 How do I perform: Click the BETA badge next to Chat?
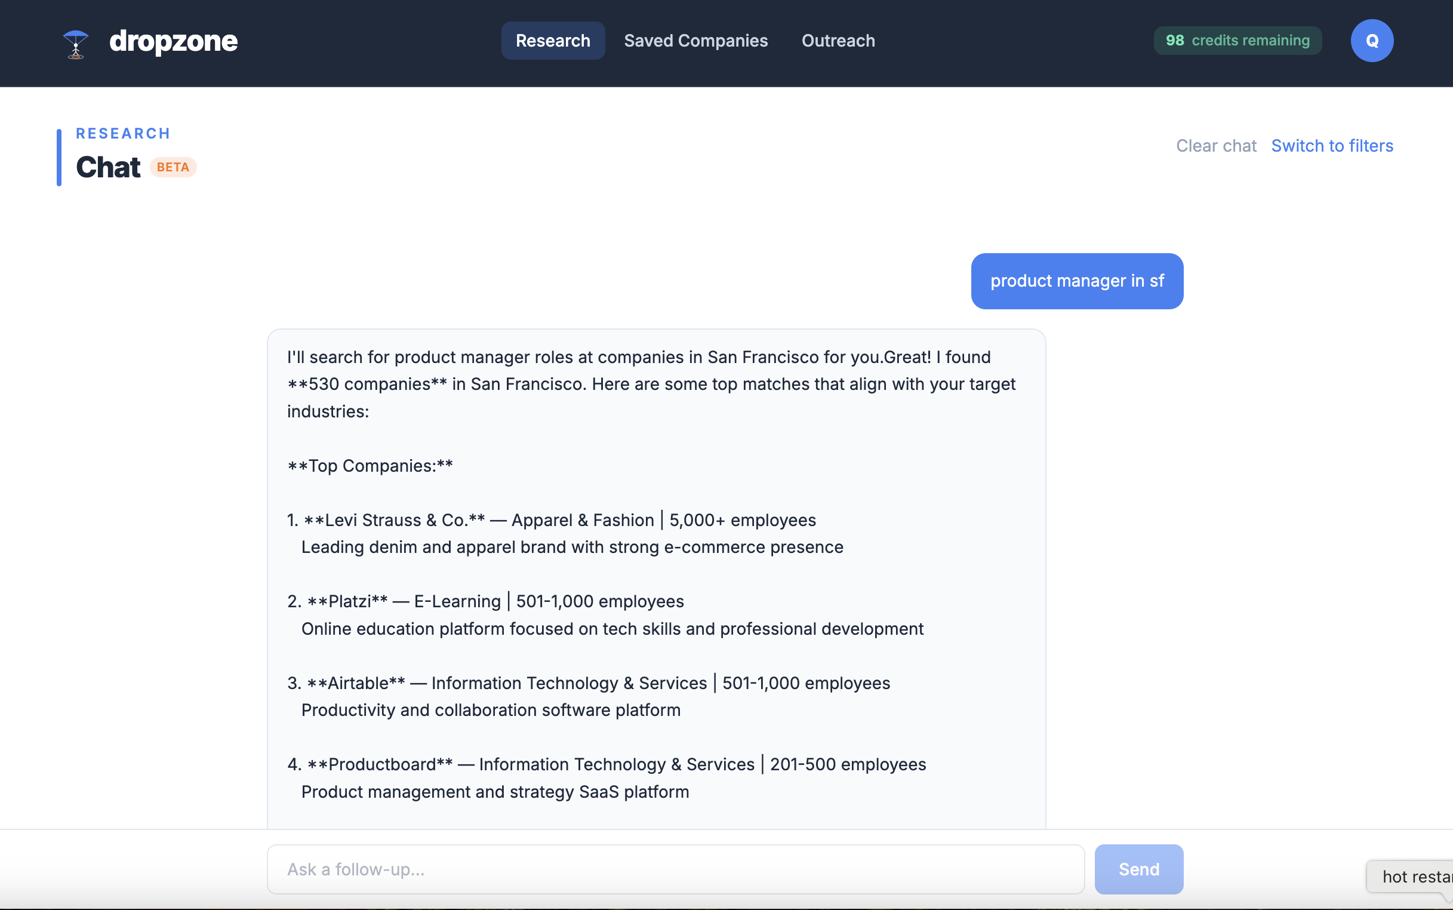[173, 167]
